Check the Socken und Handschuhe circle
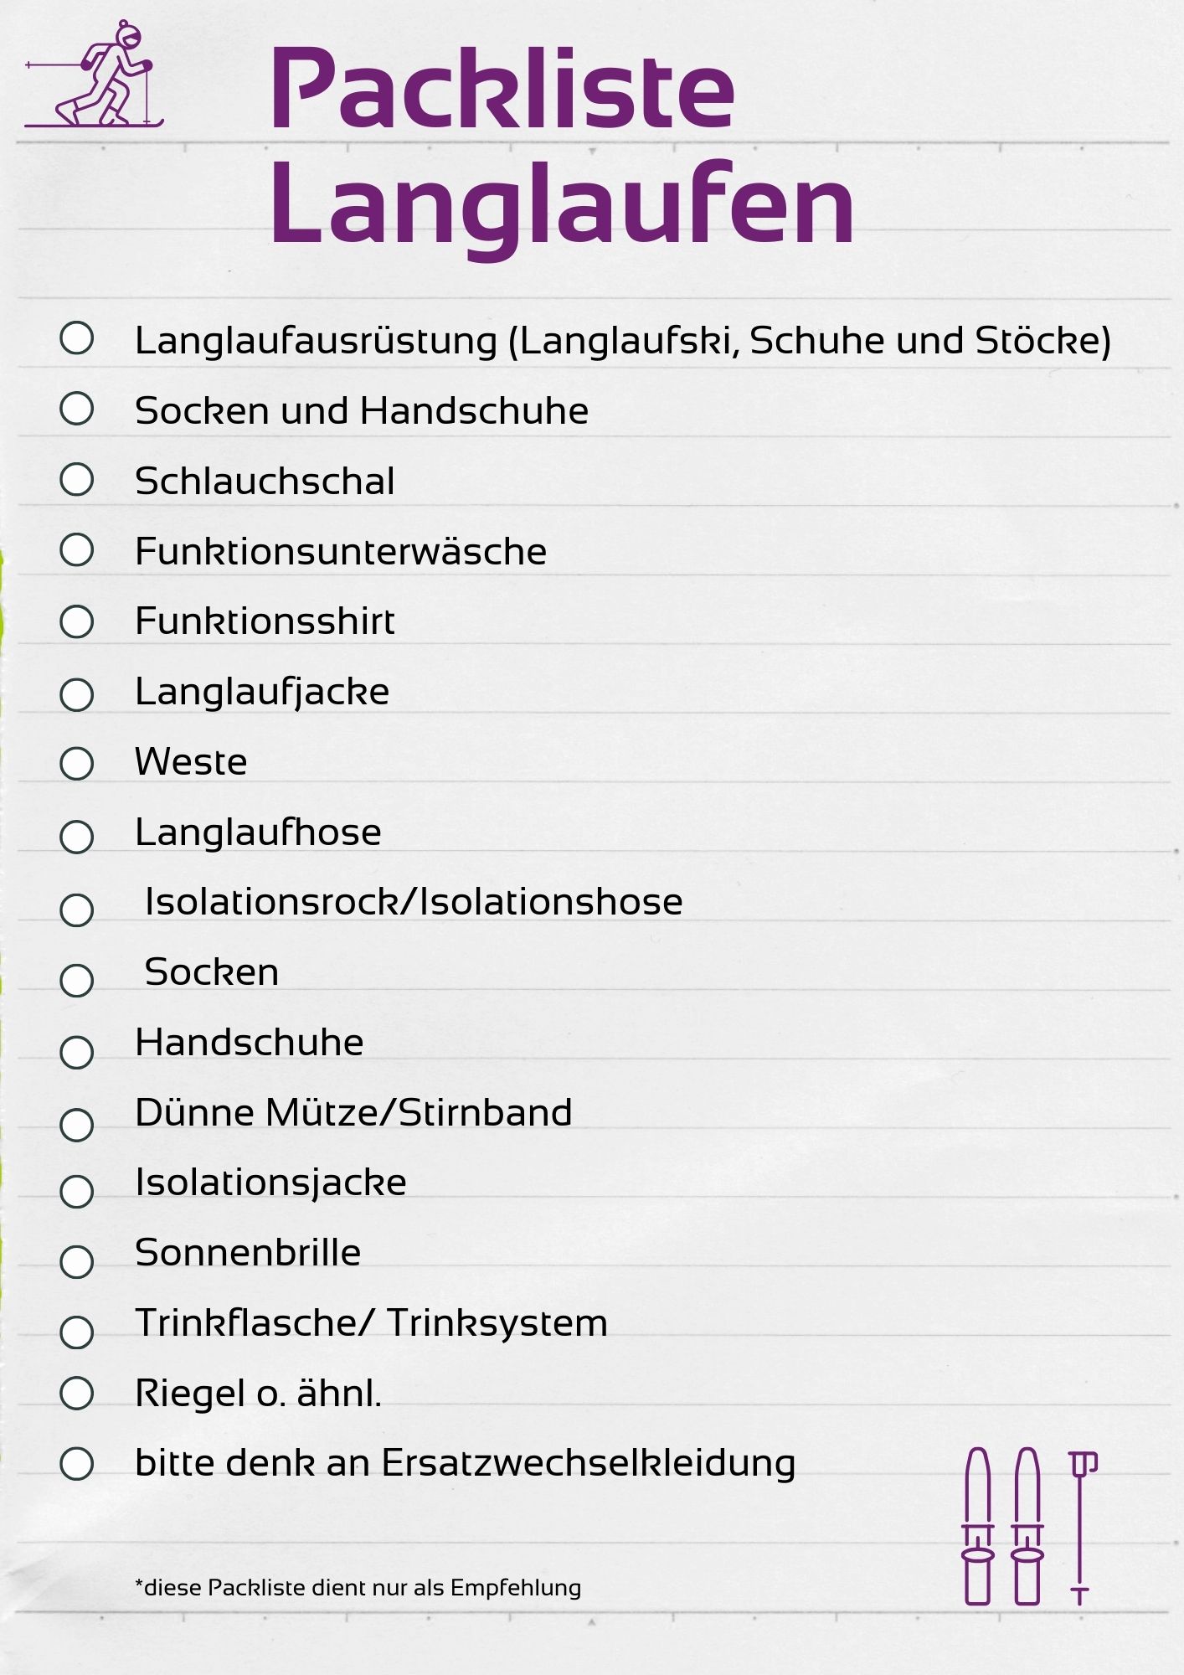The height and width of the screenshot is (1675, 1184). coord(77,409)
